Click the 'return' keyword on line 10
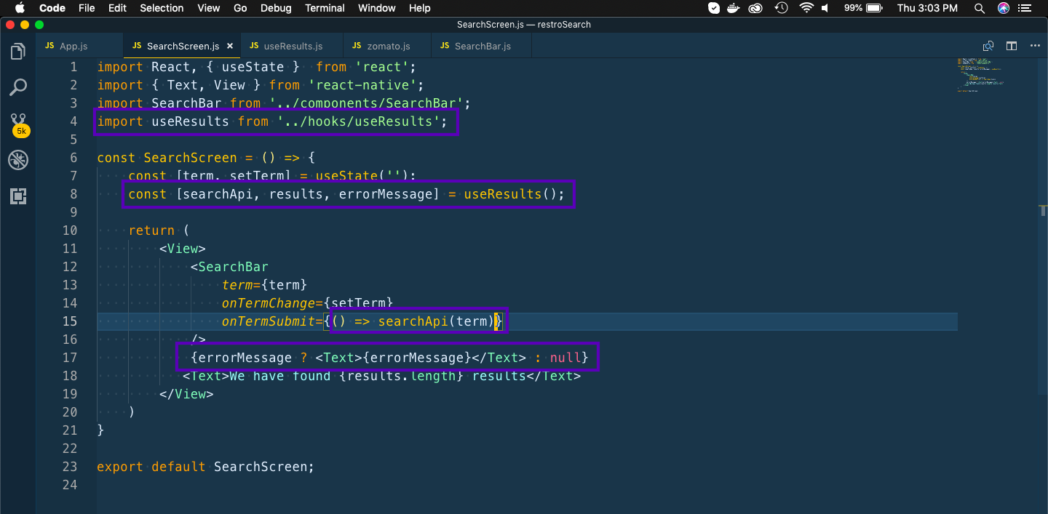Image resolution: width=1048 pixels, height=514 pixels. click(151, 230)
